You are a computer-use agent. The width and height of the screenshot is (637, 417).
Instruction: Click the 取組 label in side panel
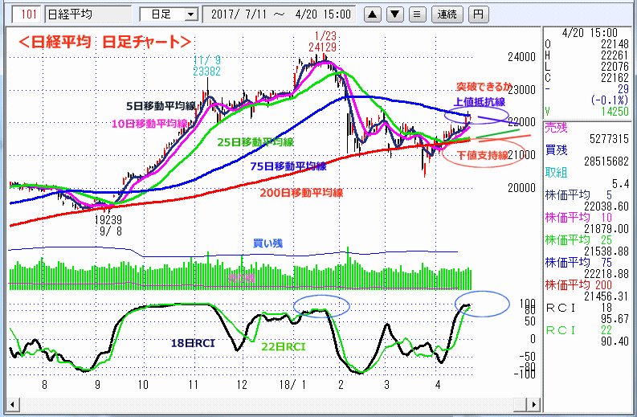[x=556, y=172]
